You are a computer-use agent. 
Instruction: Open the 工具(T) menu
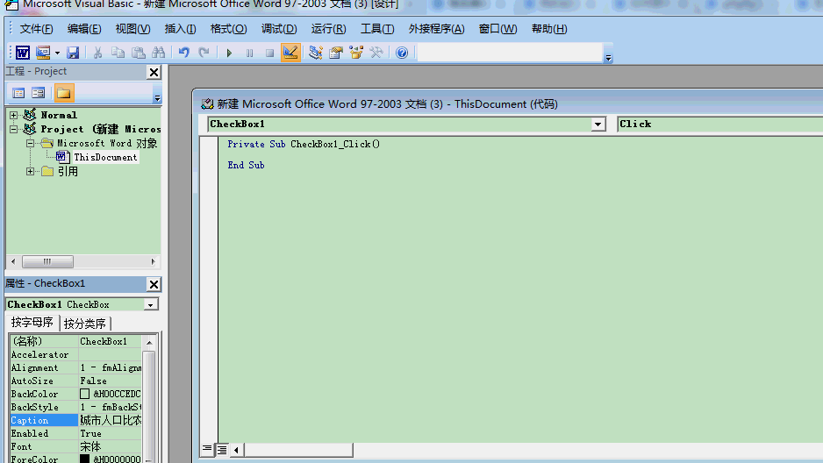[x=377, y=29]
